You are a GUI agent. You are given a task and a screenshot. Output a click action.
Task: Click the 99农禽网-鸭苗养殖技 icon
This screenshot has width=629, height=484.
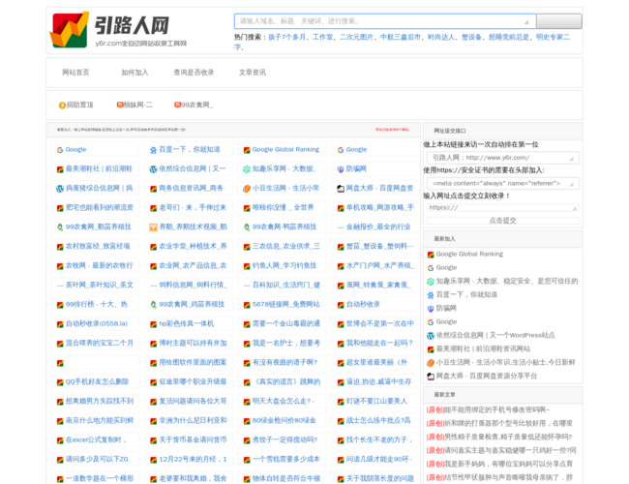tap(247, 227)
